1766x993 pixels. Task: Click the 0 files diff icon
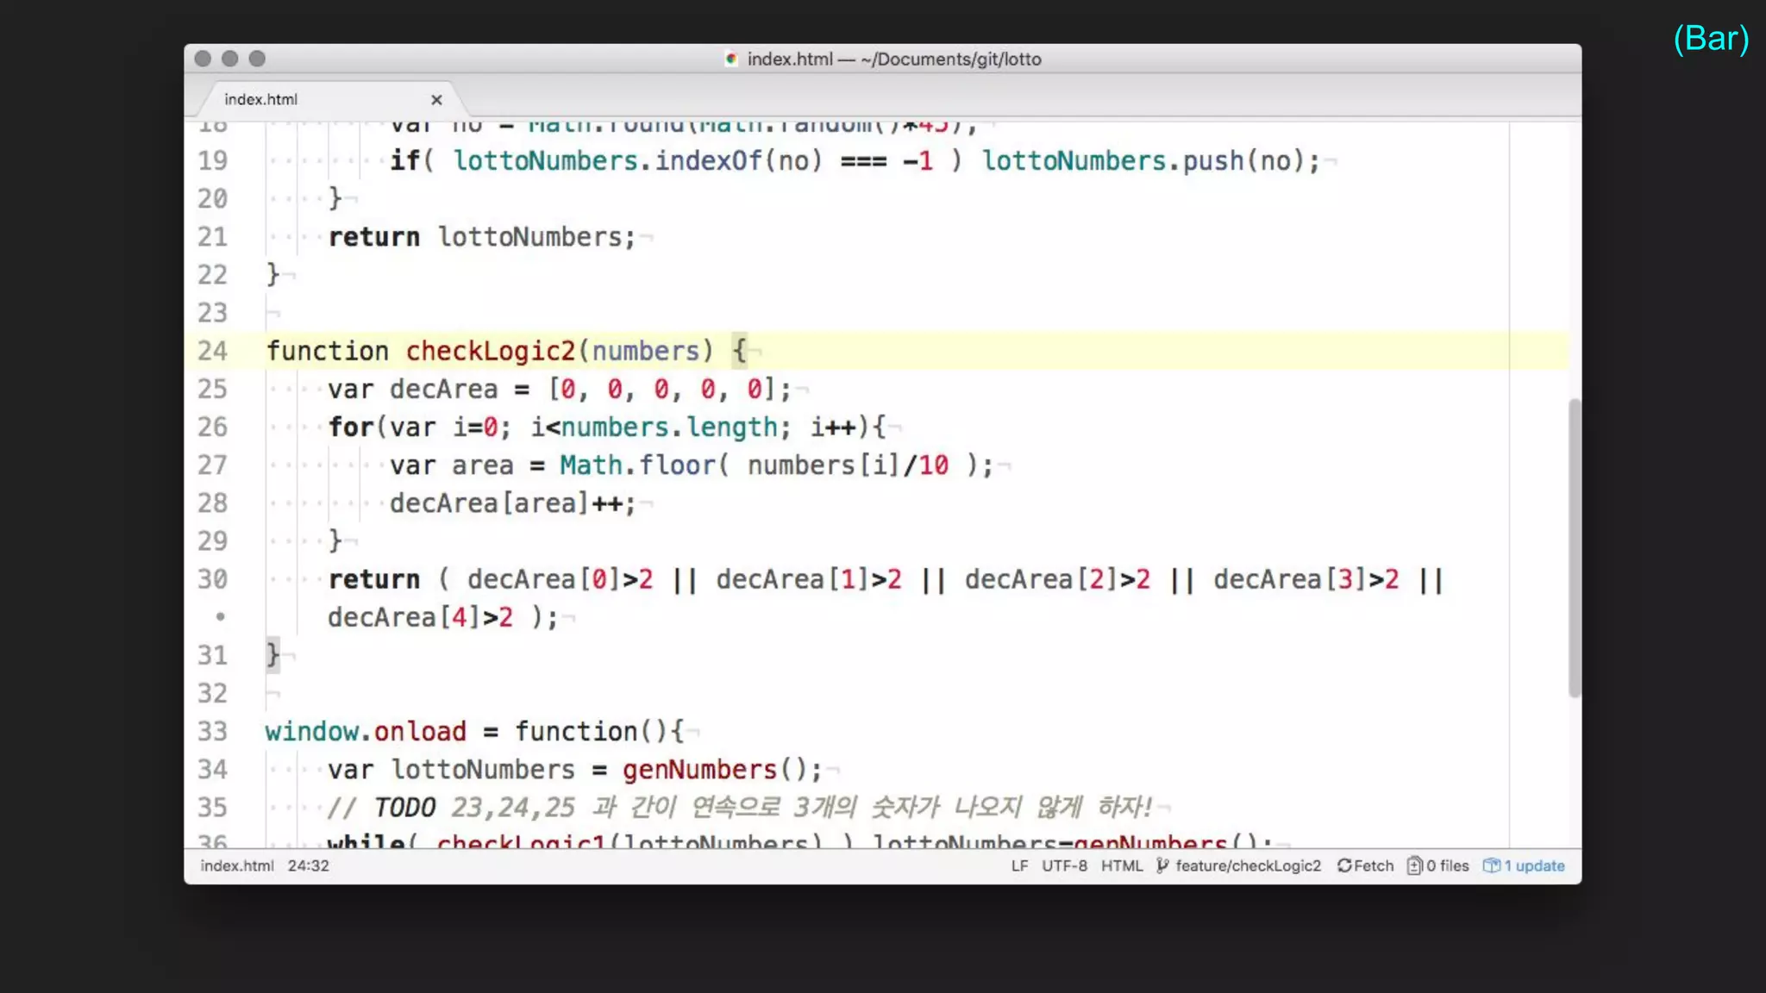(x=1414, y=865)
